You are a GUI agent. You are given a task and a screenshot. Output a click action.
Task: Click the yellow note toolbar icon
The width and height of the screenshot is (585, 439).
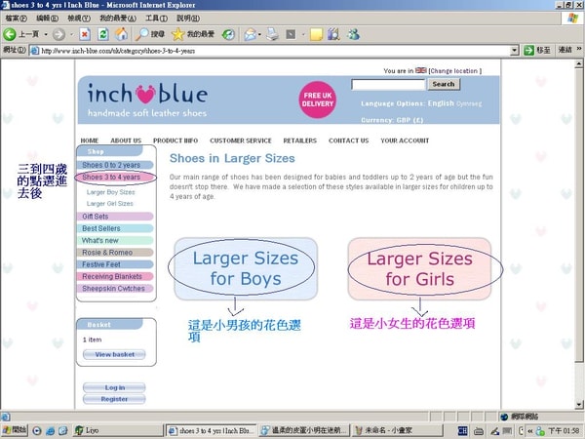coord(316,34)
